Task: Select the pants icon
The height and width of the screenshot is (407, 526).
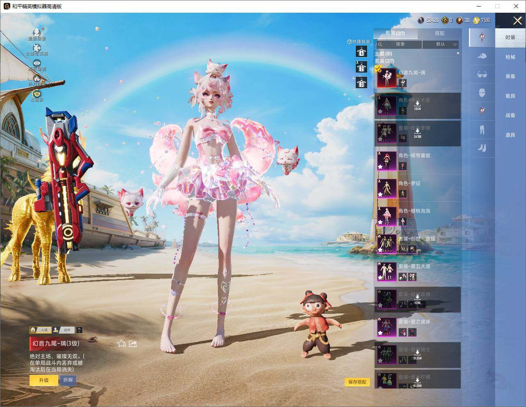Action: (483, 129)
